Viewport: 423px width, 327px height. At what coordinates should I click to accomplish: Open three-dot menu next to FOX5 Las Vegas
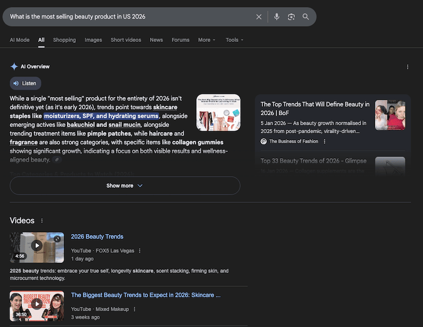tap(139, 251)
